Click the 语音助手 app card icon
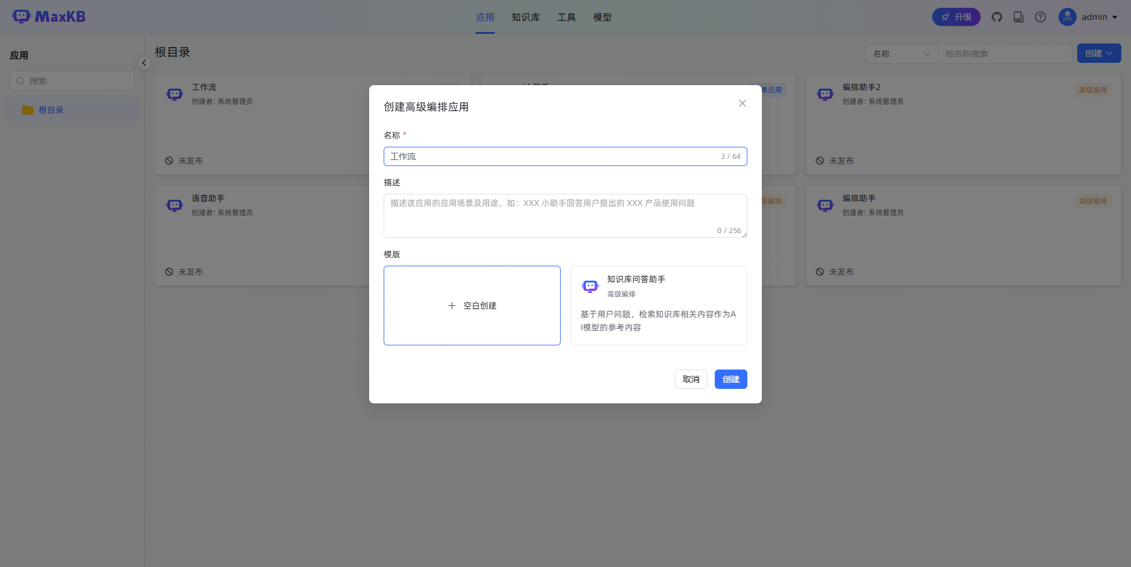Screen dimensions: 1131x567 coord(175,205)
